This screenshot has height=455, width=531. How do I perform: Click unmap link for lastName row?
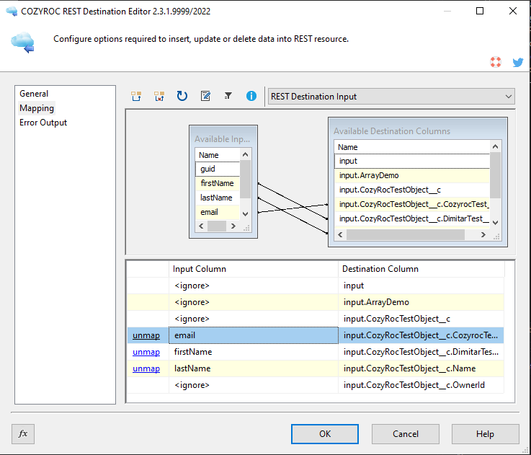146,368
